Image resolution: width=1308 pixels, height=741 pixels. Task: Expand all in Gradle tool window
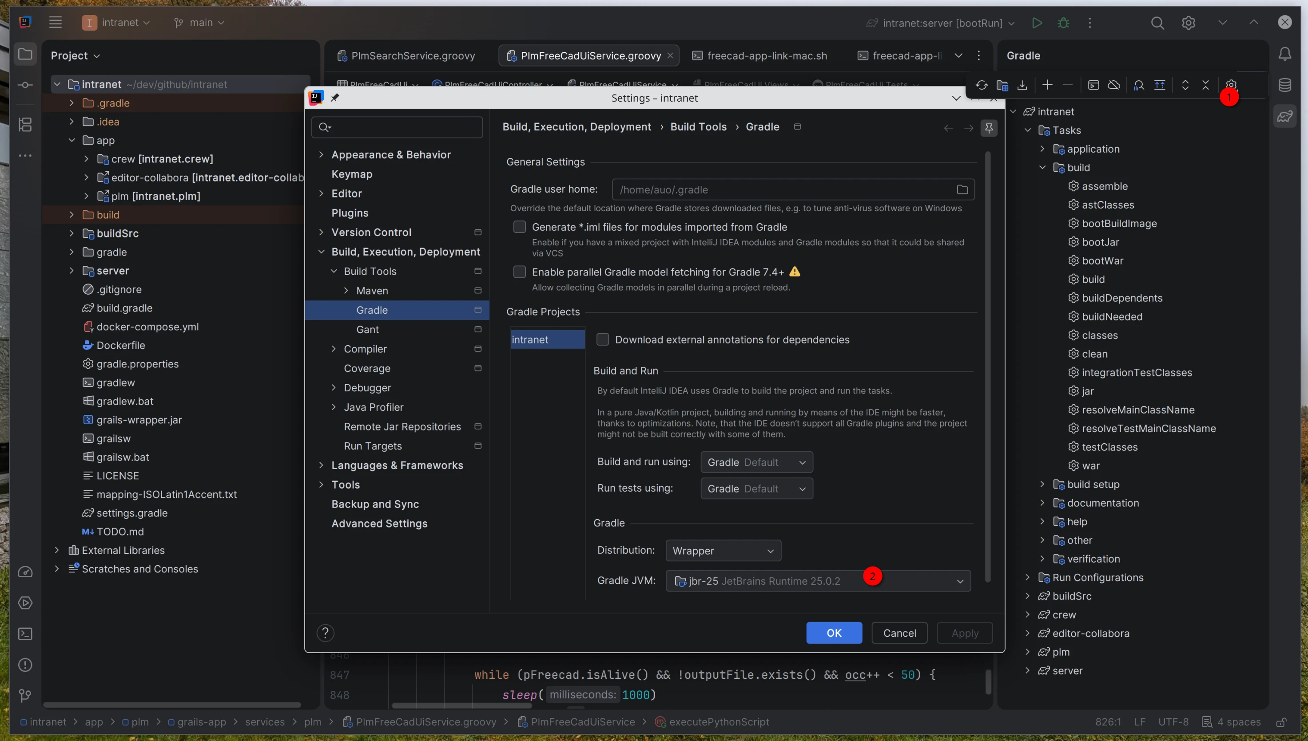click(x=1185, y=85)
